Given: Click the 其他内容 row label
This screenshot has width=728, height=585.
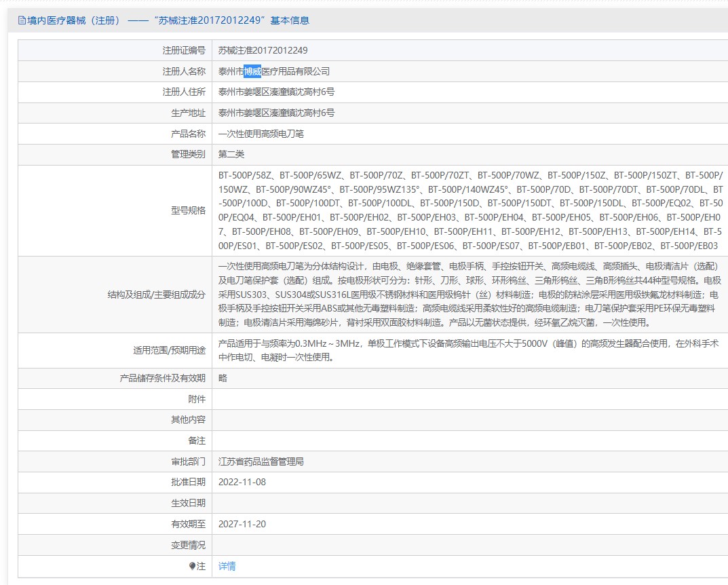Looking at the screenshot, I should click(188, 419).
